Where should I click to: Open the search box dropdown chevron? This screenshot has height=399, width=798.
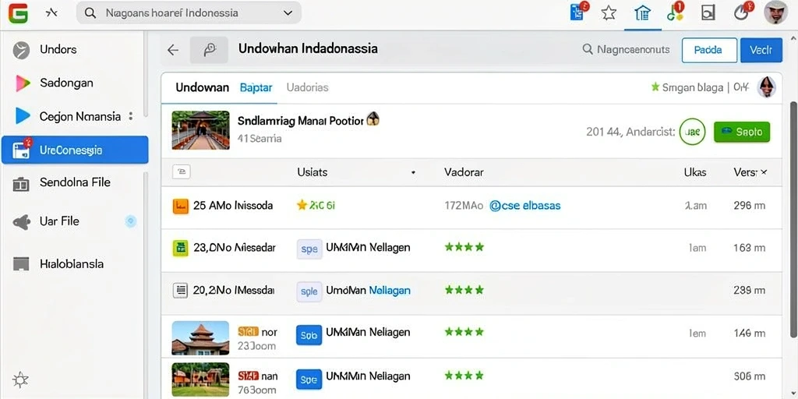[288, 13]
